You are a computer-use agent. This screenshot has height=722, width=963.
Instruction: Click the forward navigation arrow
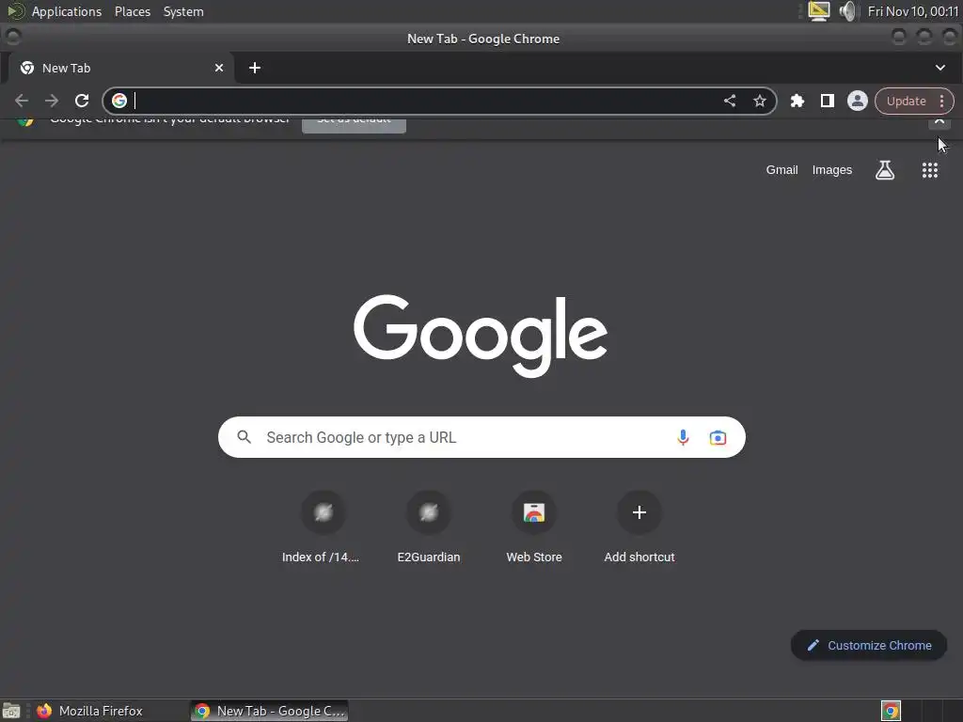(x=52, y=101)
